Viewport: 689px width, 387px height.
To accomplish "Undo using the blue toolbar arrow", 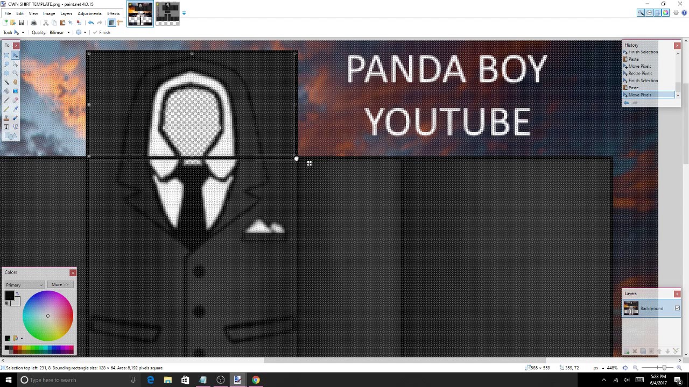I will [91, 23].
